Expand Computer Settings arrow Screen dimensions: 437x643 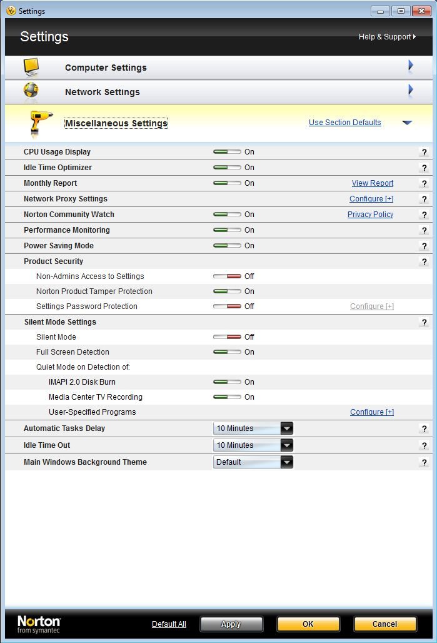[x=410, y=66]
